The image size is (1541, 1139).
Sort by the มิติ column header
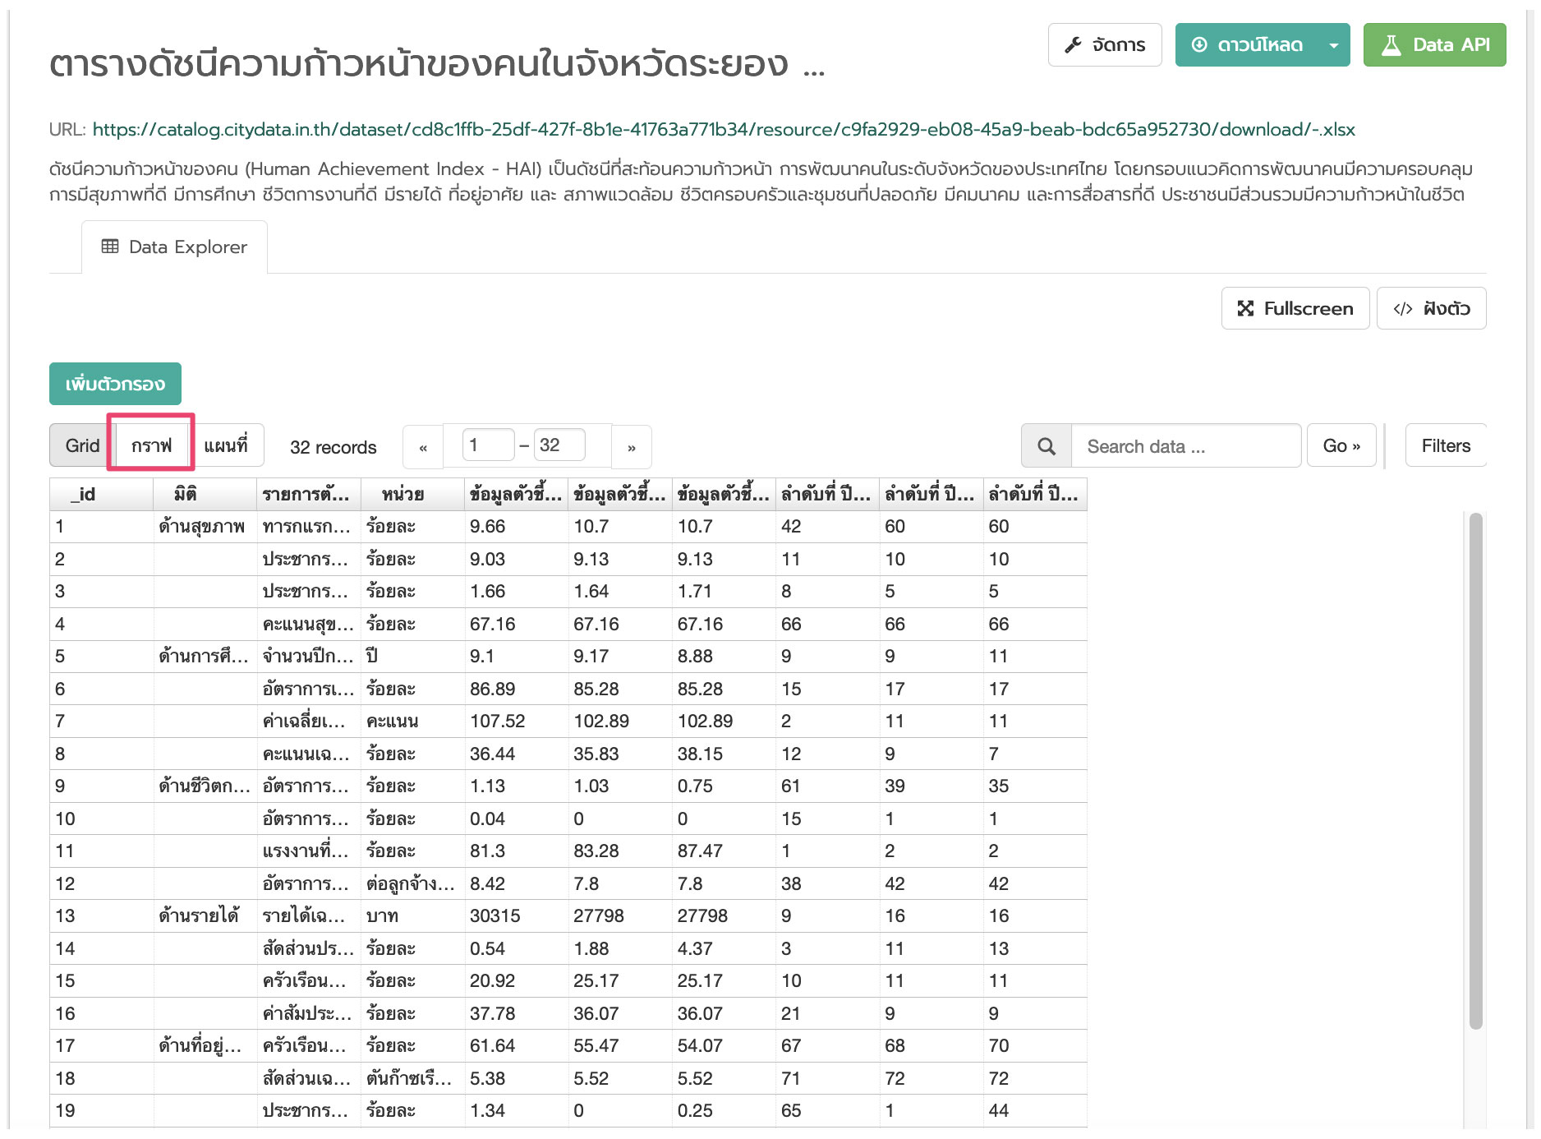coord(205,494)
